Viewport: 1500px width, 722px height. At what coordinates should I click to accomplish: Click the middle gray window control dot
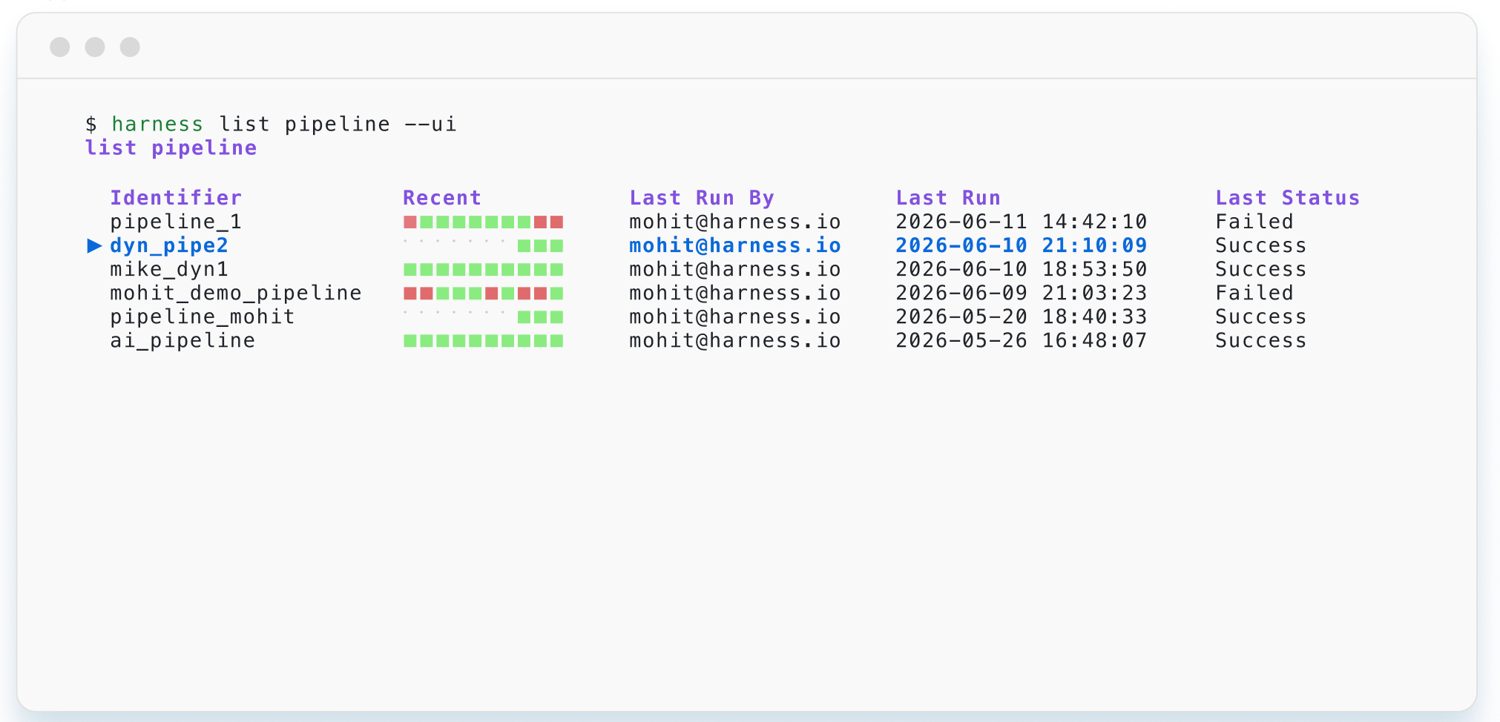(x=95, y=47)
